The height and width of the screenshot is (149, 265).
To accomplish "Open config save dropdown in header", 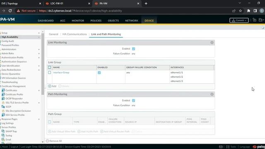I will point(261,20).
